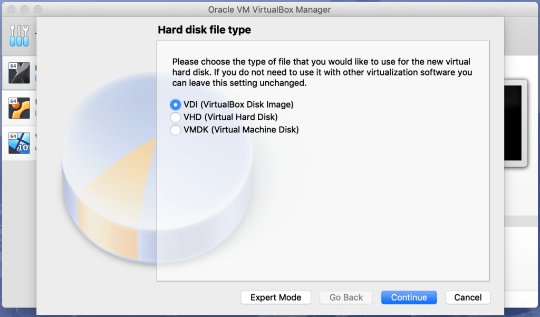Click the 'VHD (Virtual Hard Disk)' label

(230, 117)
